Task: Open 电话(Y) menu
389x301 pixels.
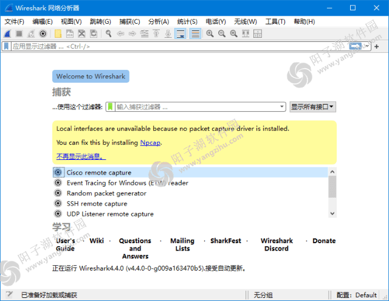Action: tap(216, 22)
